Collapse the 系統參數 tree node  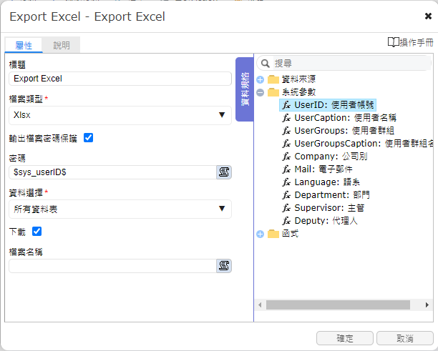point(260,93)
